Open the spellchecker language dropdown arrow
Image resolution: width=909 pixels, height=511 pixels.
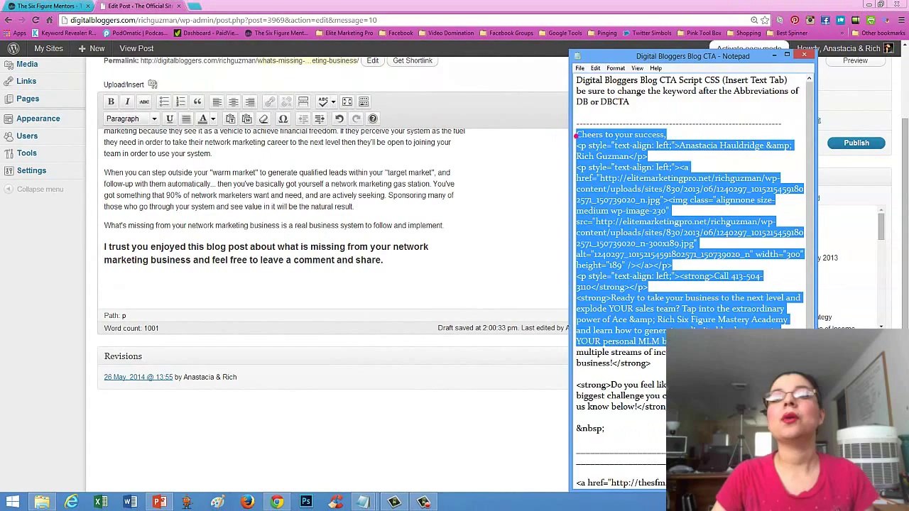(x=333, y=101)
